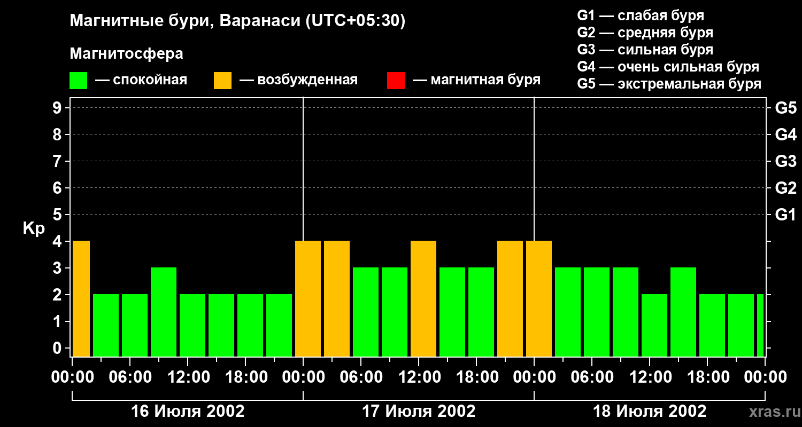Click the 12:00 time label for 17 Июля

[419, 377]
